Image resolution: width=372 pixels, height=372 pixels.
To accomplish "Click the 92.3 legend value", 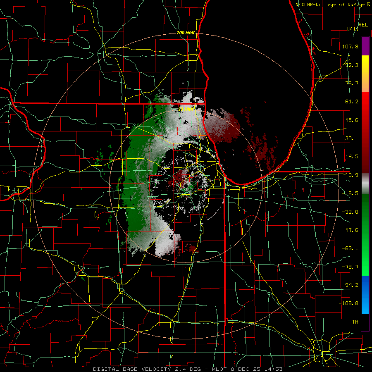I will click(x=352, y=65).
